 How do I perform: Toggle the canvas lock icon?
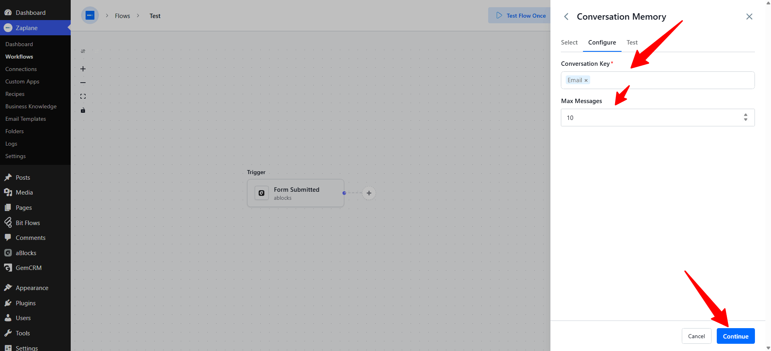[x=83, y=110]
